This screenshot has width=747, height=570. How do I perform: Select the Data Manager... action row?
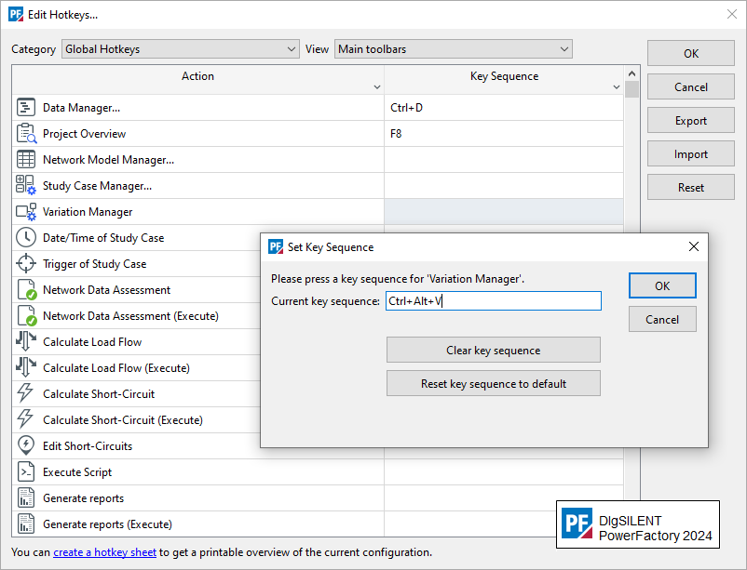[x=197, y=107]
